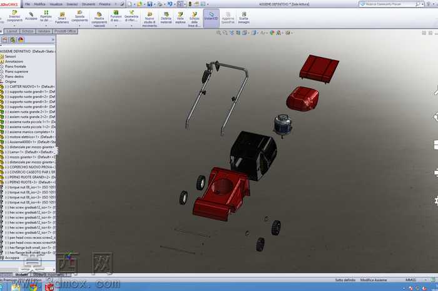The height and width of the screenshot is (291, 438).
Task: Open Funzioni di assieme tool
Action: 116,16
